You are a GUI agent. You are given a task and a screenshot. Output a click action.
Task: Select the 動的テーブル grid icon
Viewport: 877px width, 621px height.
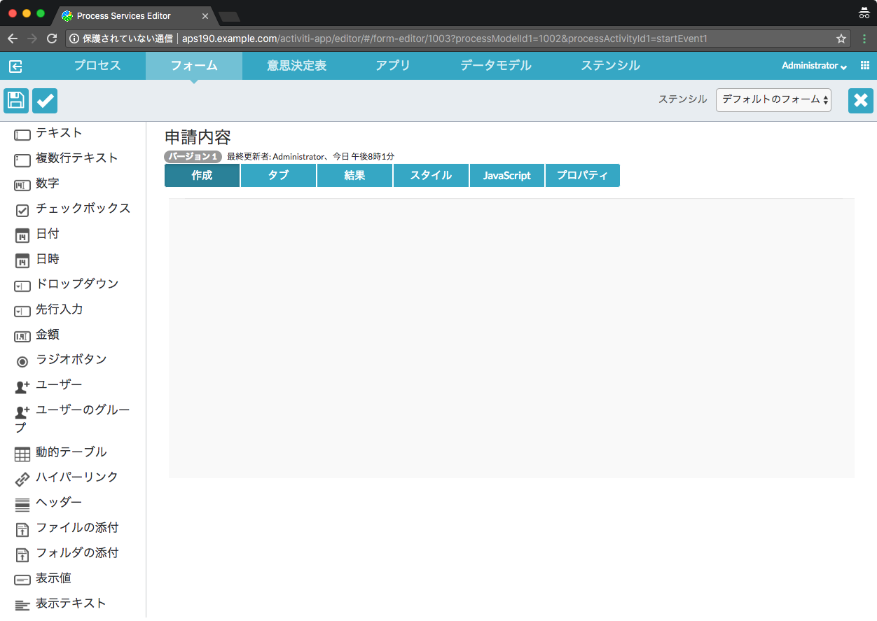coord(22,454)
